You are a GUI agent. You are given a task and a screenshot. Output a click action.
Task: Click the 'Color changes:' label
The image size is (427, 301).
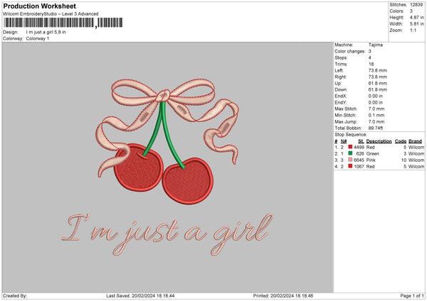pos(350,51)
